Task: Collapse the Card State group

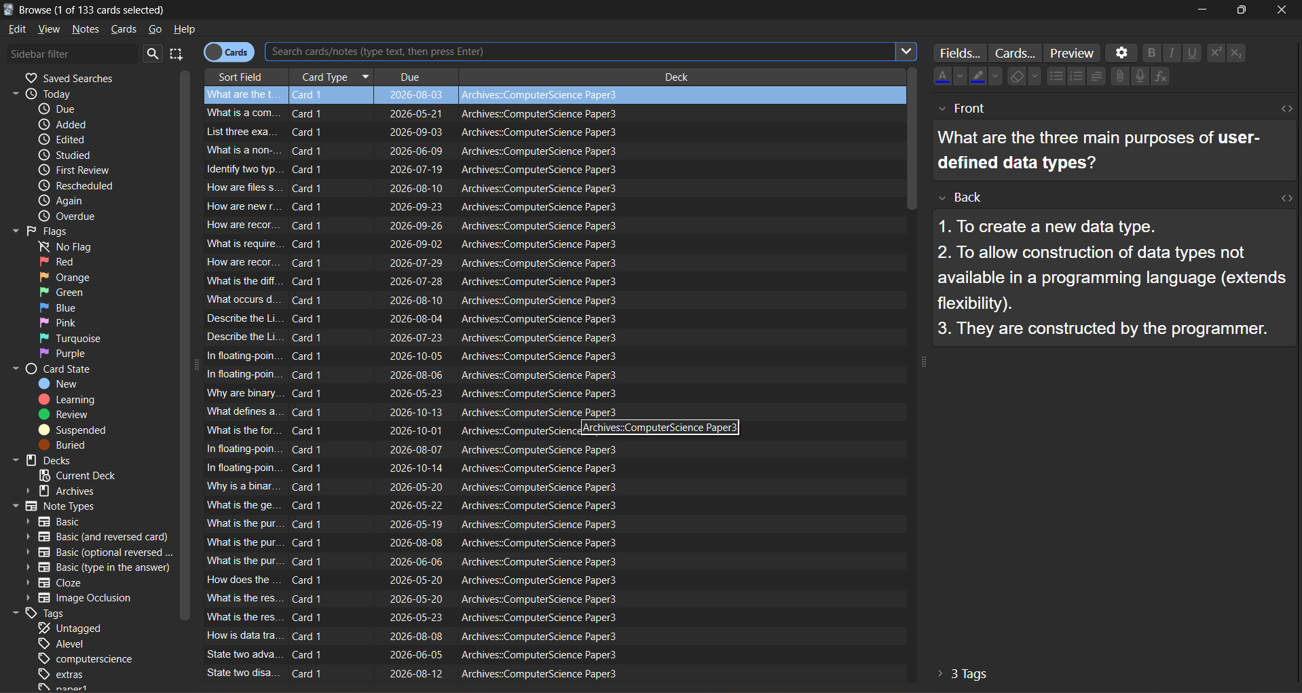Action: tap(16, 369)
